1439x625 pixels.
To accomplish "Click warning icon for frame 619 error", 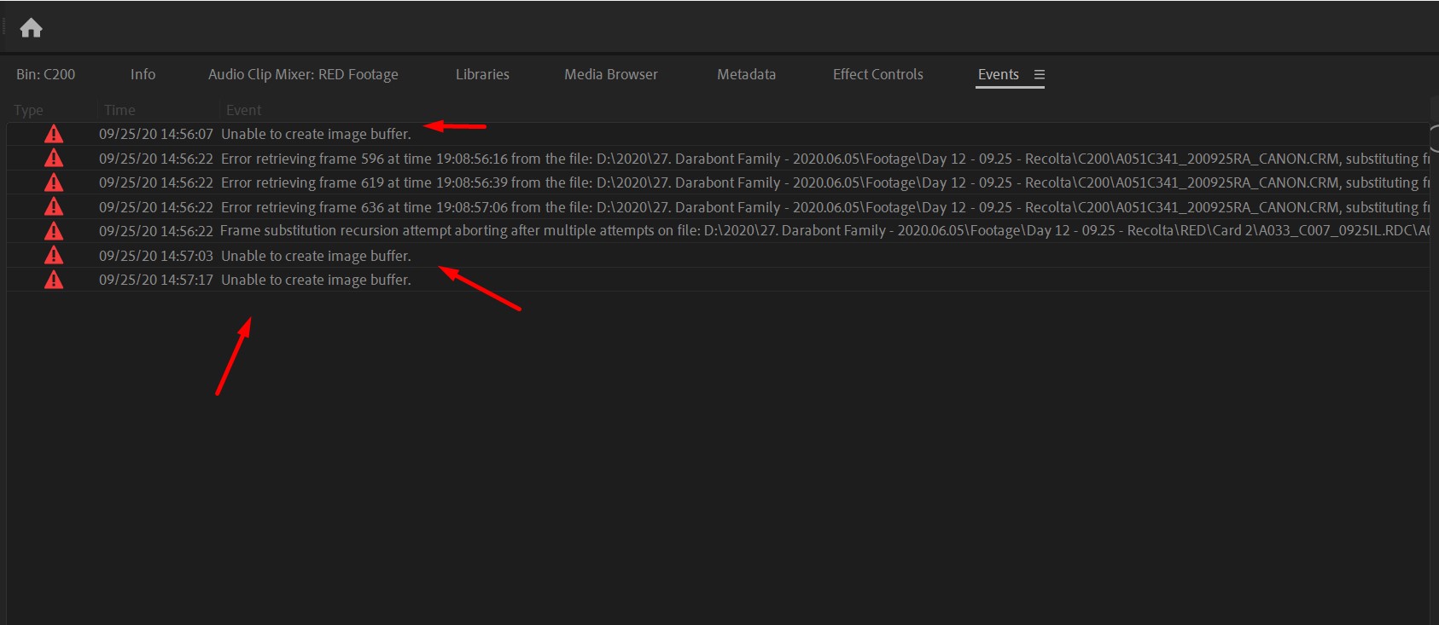I will click(x=54, y=182).
